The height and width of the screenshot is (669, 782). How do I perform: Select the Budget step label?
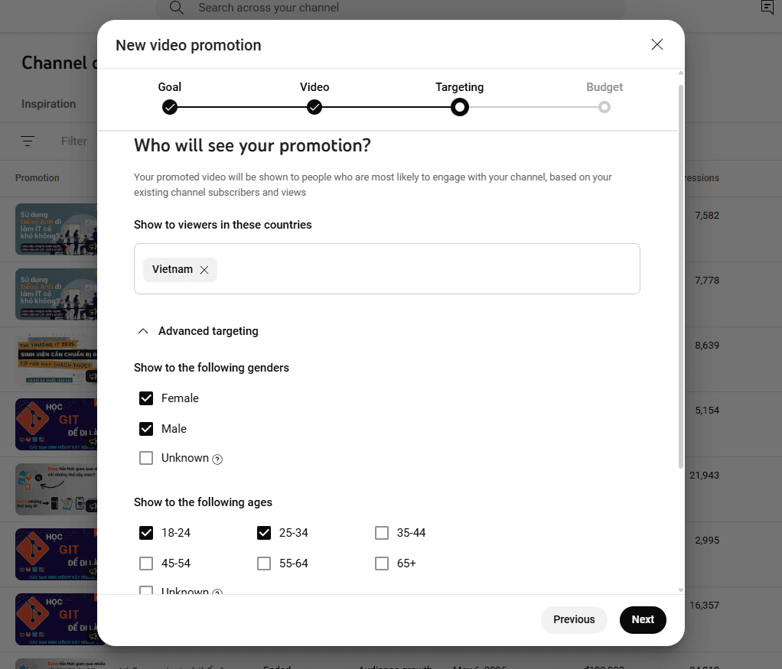point(604,86)
